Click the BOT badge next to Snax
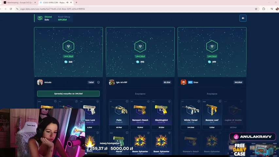The width and height of the screenshot is (279, 157). (190, 82)
